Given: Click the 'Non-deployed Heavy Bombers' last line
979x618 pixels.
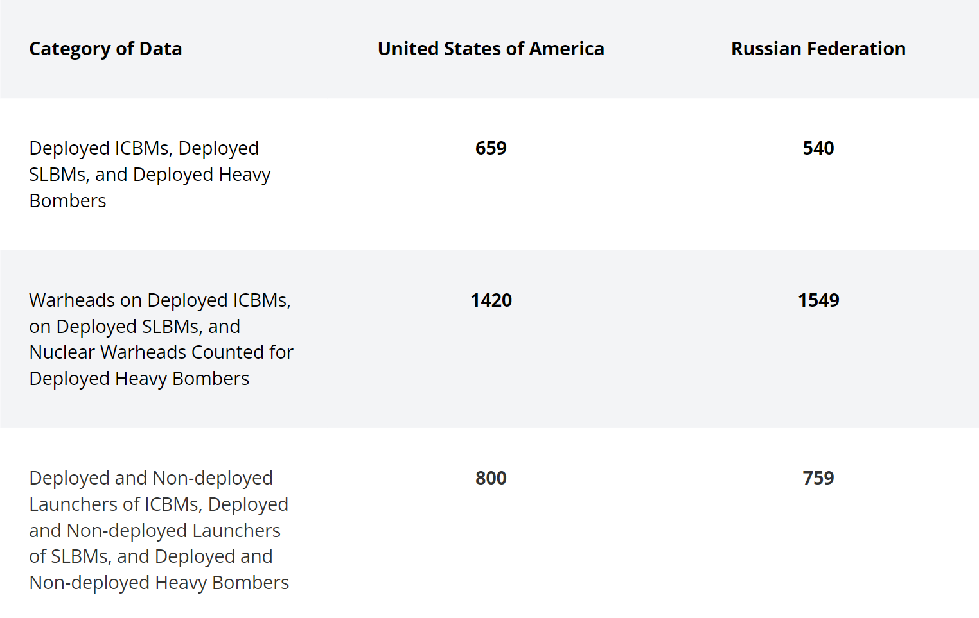Looking at the screenshot, I should click(159, 583).
